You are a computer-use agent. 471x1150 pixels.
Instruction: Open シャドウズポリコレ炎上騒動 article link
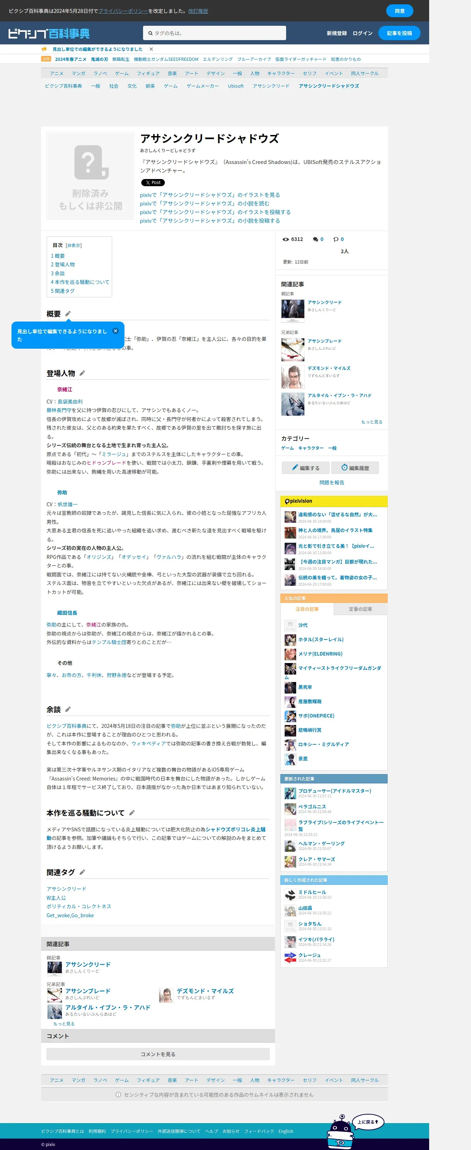(x=235, y=830)
